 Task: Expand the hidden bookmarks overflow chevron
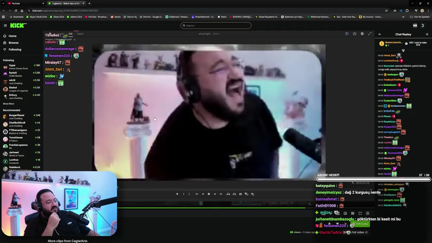point(403,17)
